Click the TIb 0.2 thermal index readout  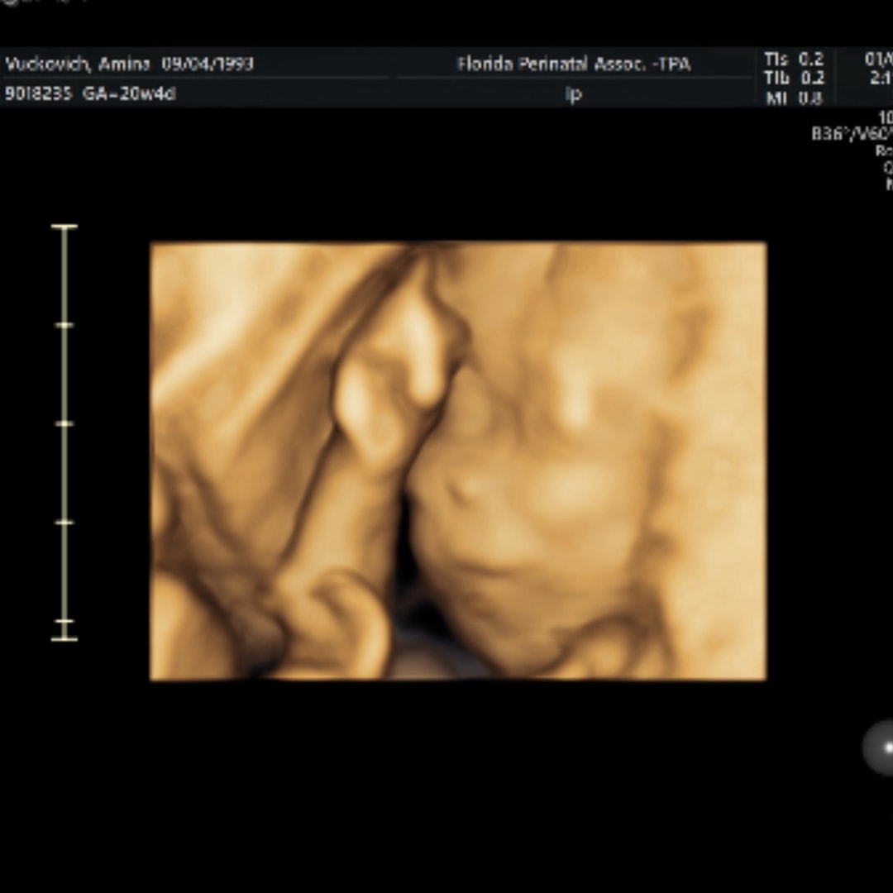tap(794, 79)
